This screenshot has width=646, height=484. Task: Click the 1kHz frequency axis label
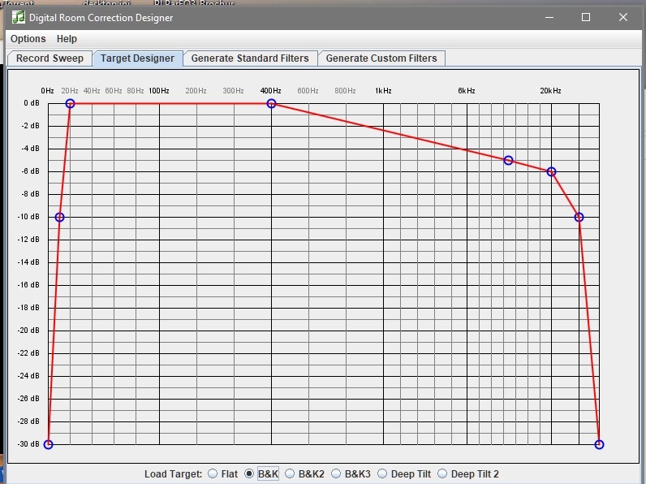tap(383, 91)
